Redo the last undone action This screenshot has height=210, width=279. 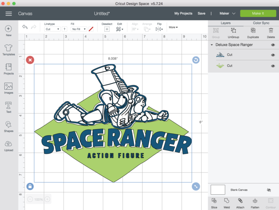click(x=34, y=27)
